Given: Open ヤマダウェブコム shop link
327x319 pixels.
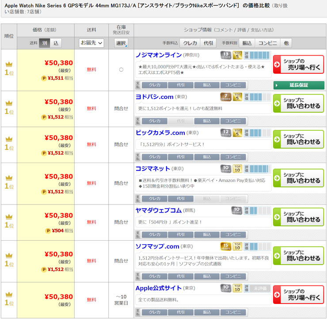Looking at the screenshot, I should point(159,210).
